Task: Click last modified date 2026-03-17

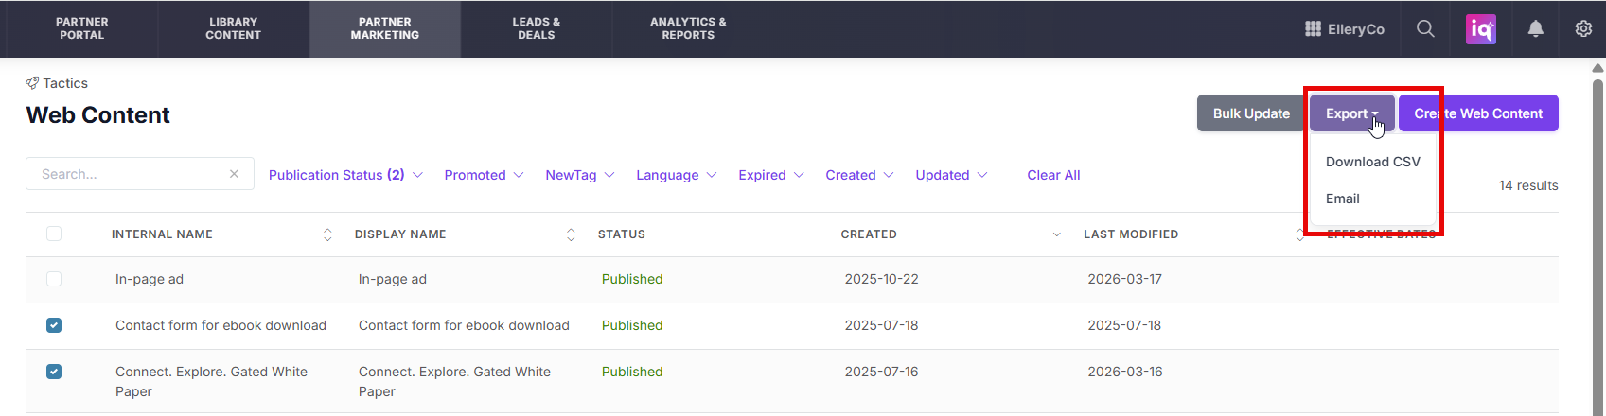Action: (x=1124, y=279)
